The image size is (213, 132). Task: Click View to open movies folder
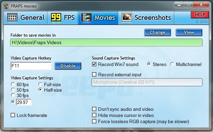(189, 32)
